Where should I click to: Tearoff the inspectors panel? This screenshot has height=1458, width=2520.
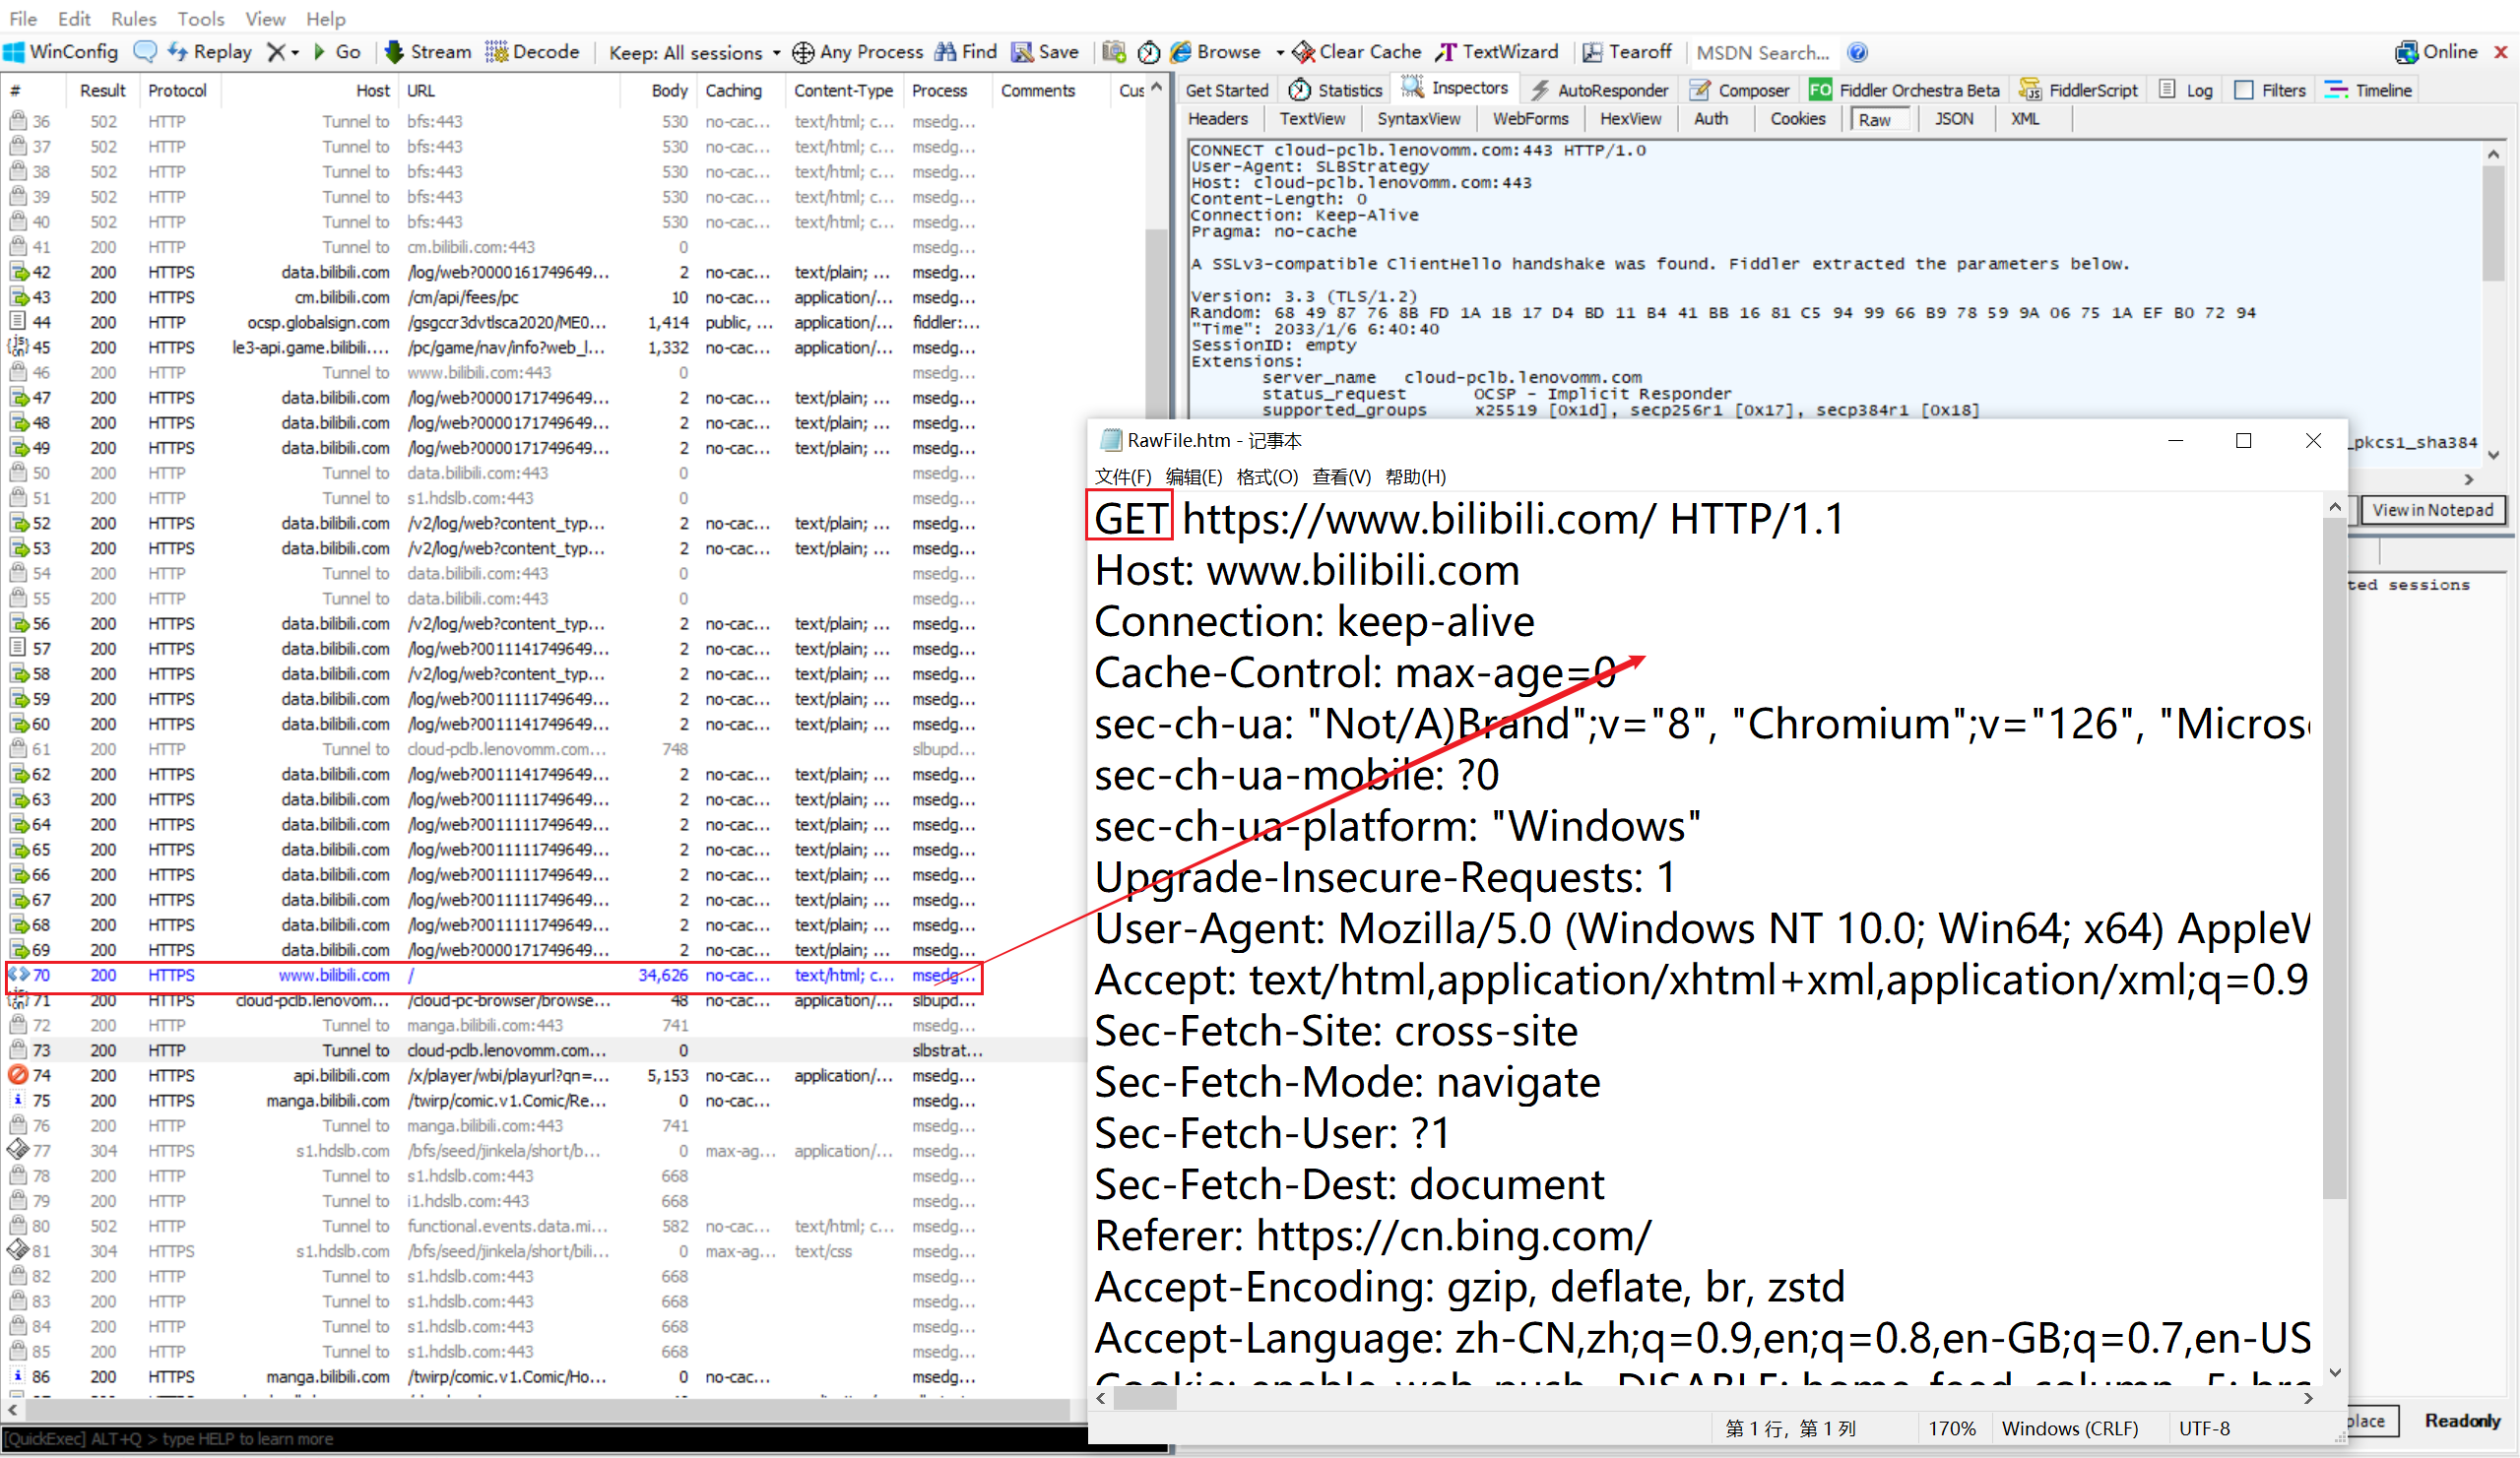(x=1627, y=52)
